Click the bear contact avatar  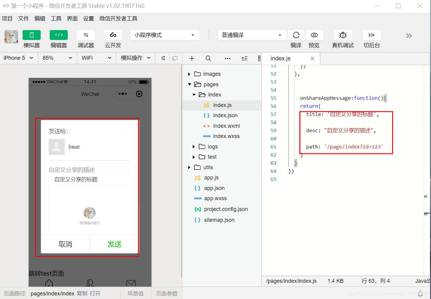(x=57, y=147)
